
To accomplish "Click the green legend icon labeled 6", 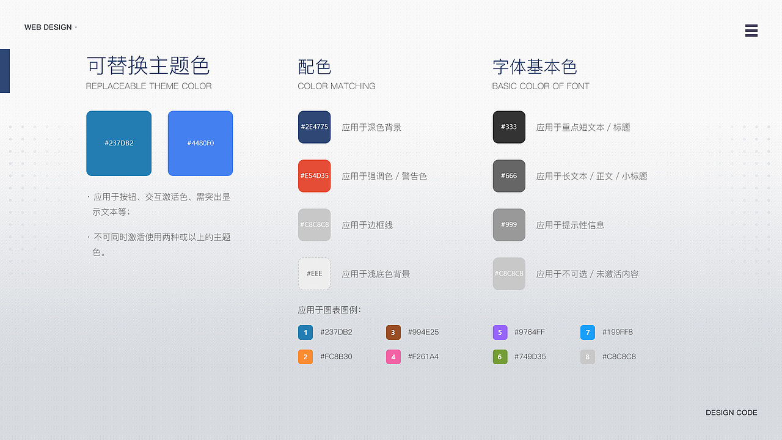I will click(500, 356).
